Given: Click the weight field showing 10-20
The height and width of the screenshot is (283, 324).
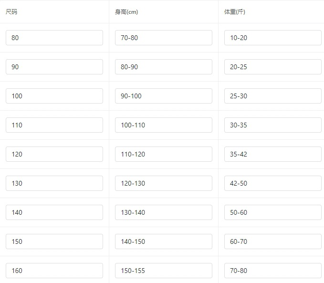Looking at the screenshot, I should click(x=273, y=38).
